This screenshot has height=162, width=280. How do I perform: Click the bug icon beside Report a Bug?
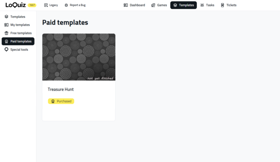(66, 5)
